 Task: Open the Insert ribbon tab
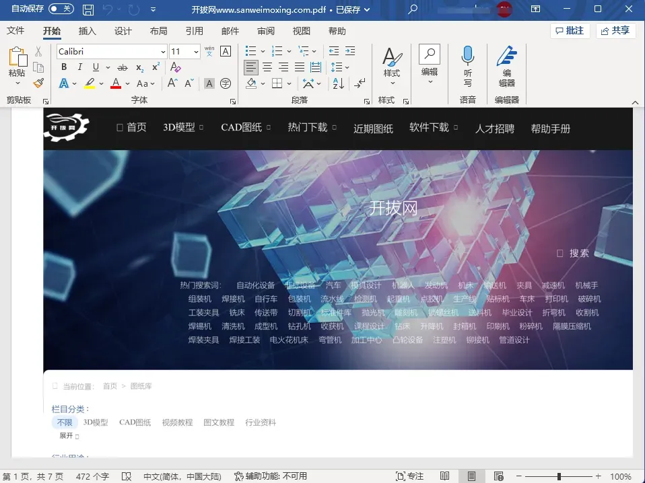tap(87, 31)
